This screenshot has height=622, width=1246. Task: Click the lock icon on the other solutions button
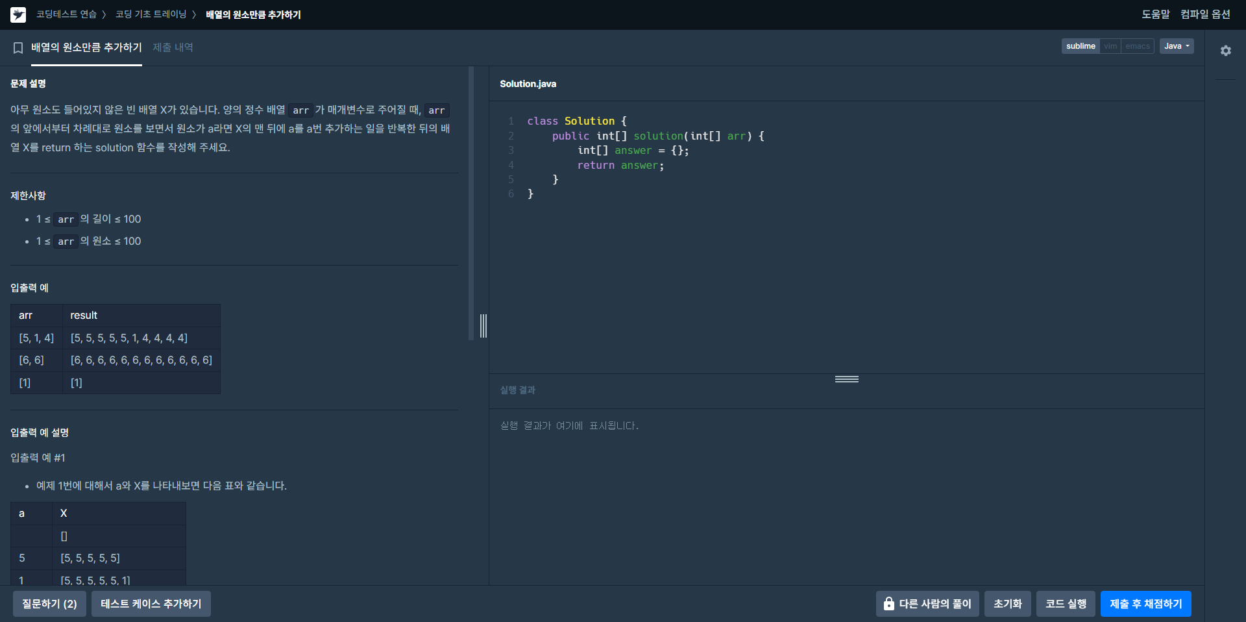[888, 604]
